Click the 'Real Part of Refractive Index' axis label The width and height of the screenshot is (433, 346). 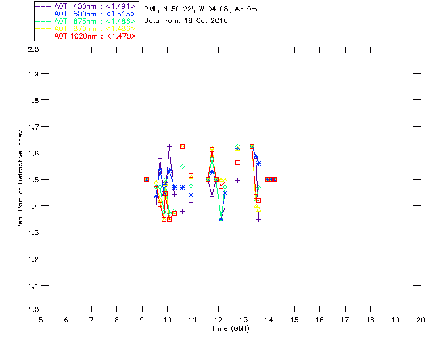coord(20,179)
